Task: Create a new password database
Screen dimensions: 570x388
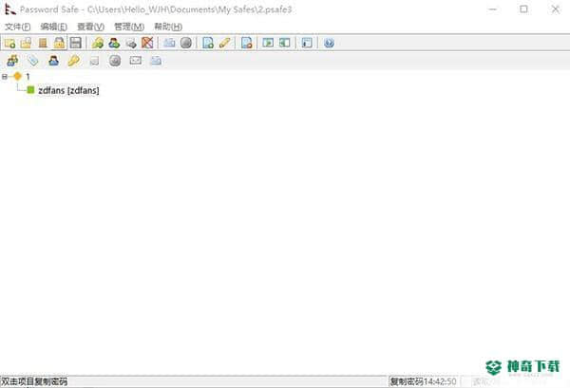Action: coord(9,43)
